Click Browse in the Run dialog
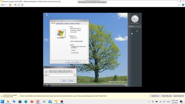 click(x=72, y=80)
